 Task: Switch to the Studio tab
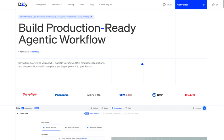pos(105,108)
